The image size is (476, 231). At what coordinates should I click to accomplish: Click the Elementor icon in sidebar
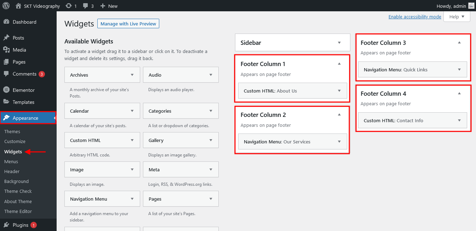coord(6,90)
